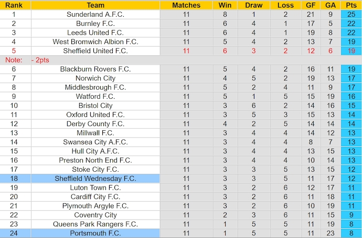Click the red Sheffield United F.C. name

click(x=95, y=51)
